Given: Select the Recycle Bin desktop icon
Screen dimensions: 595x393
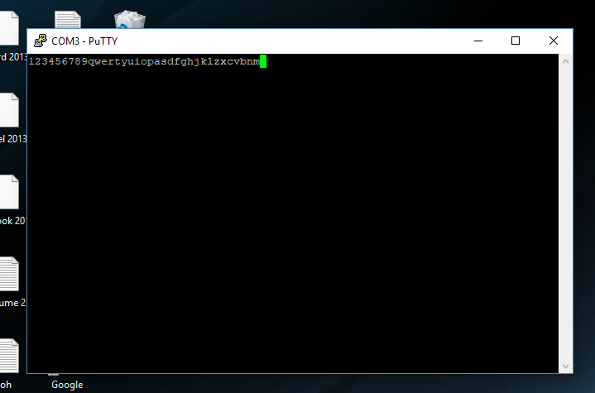Looking at the screenshot, I should 130,19.
